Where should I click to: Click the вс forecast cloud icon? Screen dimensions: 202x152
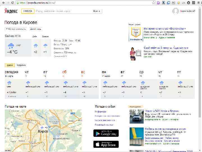click(84, 82)
